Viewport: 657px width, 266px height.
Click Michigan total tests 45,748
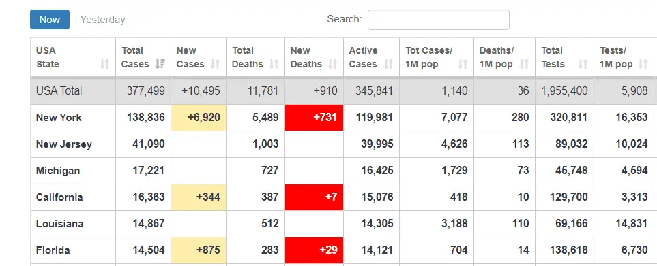(x=572, y=171)
